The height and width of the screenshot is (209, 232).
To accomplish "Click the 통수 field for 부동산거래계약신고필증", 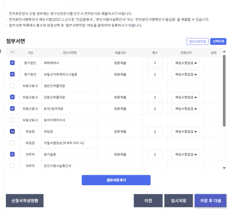I will pyautogui.click(x=155, y=74).
